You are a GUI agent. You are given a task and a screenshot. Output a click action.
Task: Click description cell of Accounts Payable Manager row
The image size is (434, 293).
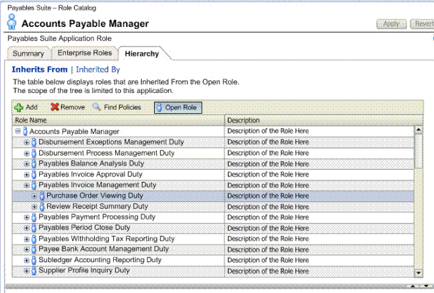pos(320,131)
